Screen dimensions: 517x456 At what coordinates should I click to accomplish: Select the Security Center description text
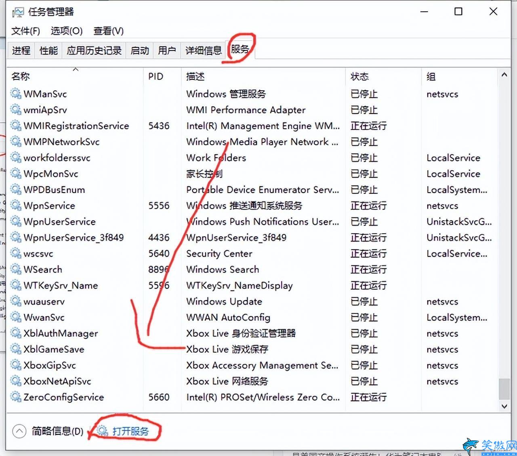tap(219, 253)
